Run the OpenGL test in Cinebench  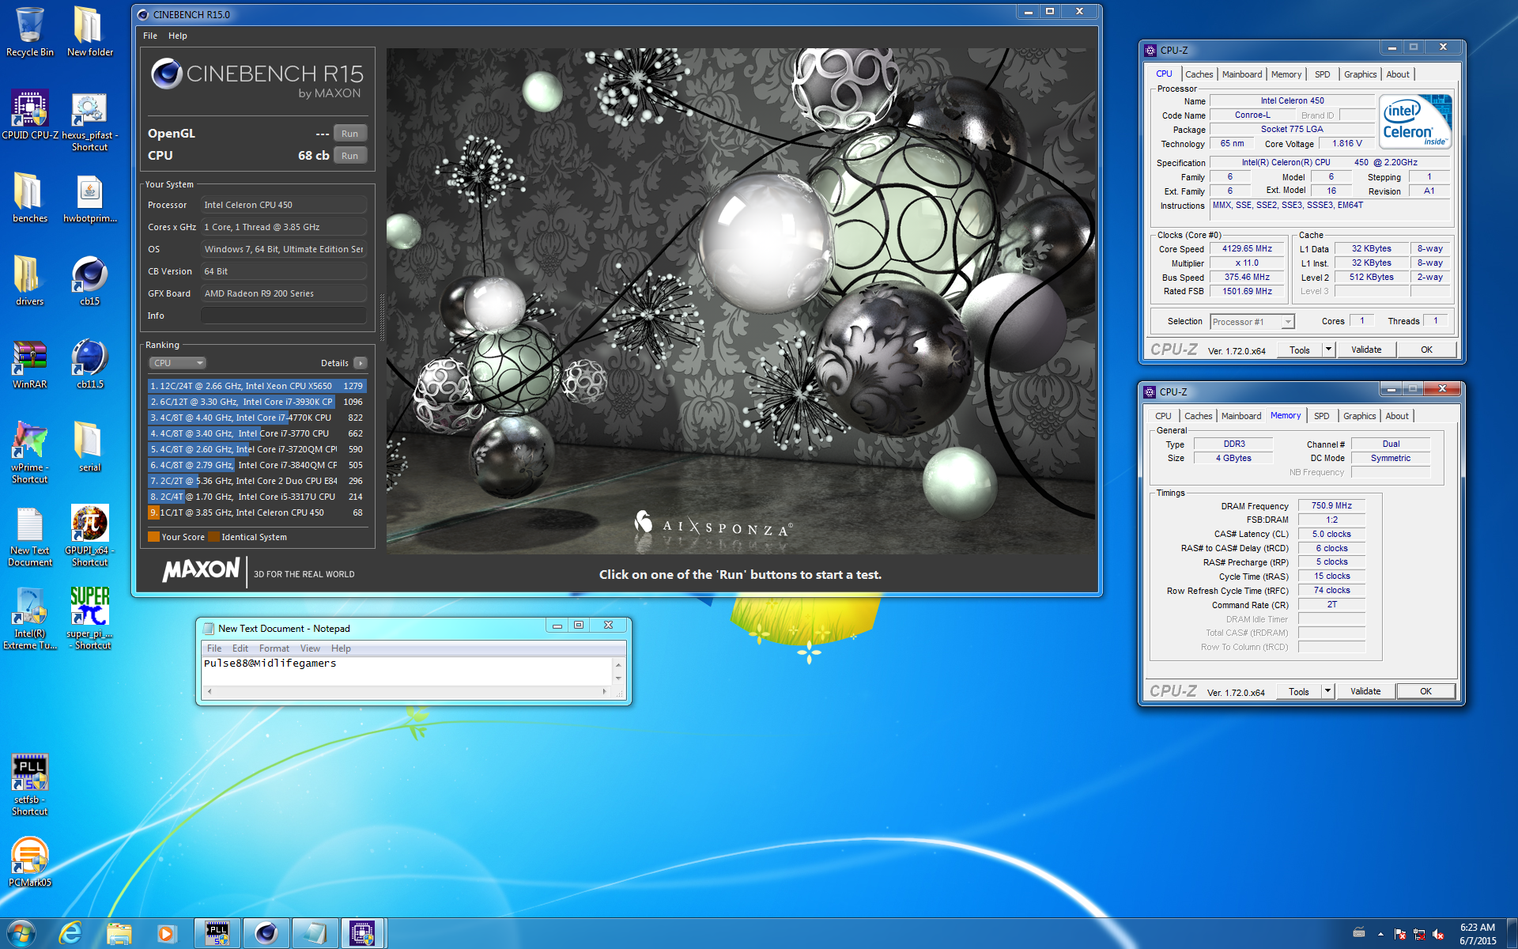[x=350, y=134]
